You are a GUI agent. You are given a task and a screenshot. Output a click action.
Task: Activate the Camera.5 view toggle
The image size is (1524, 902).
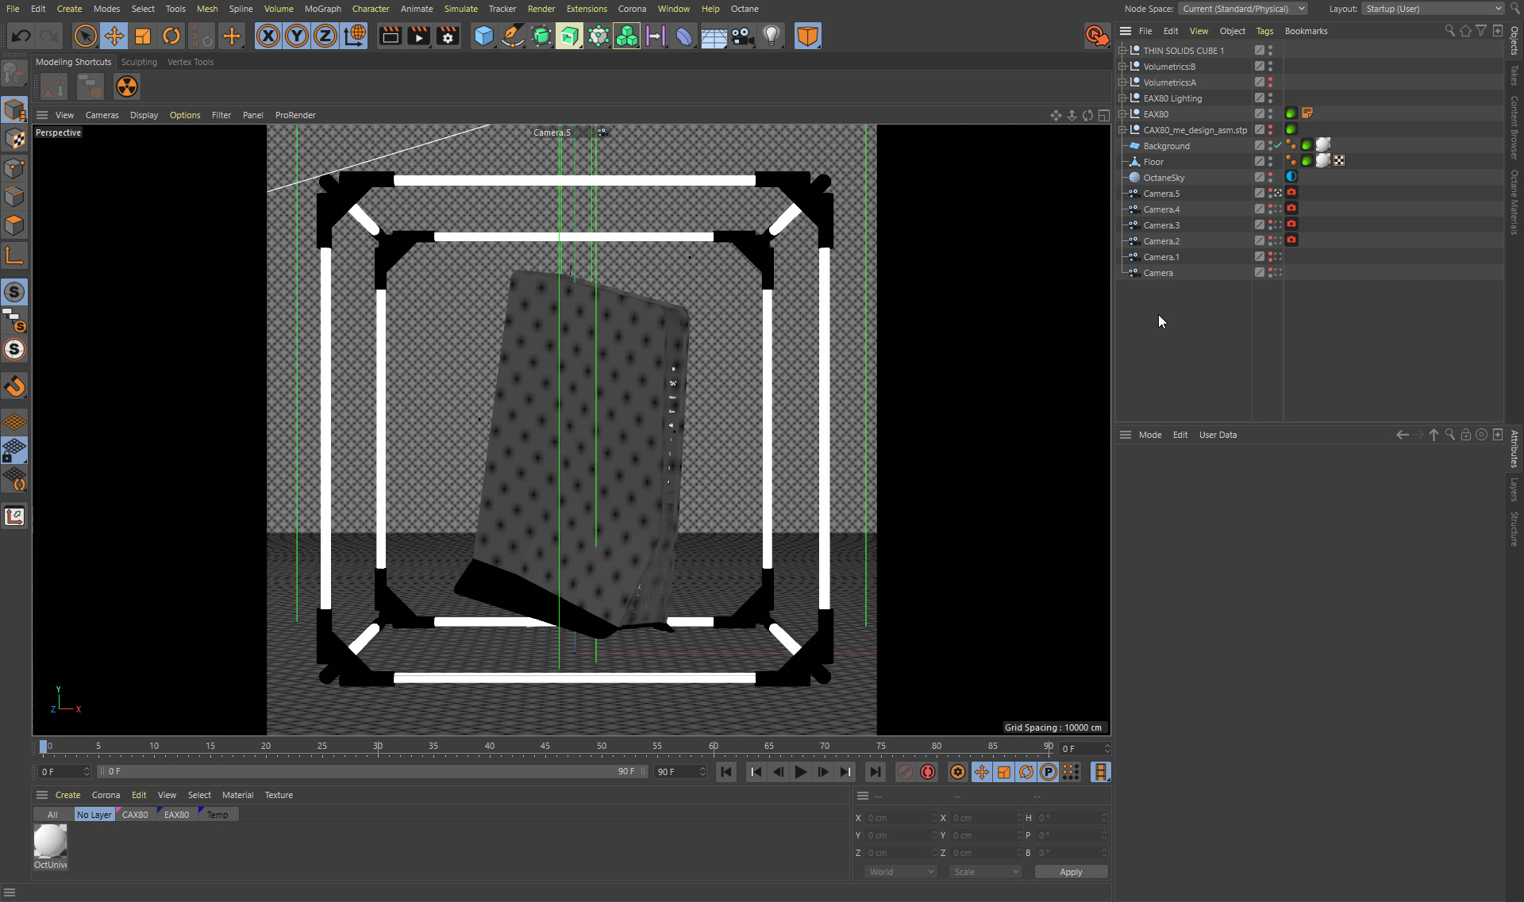tap(1278, 193)
